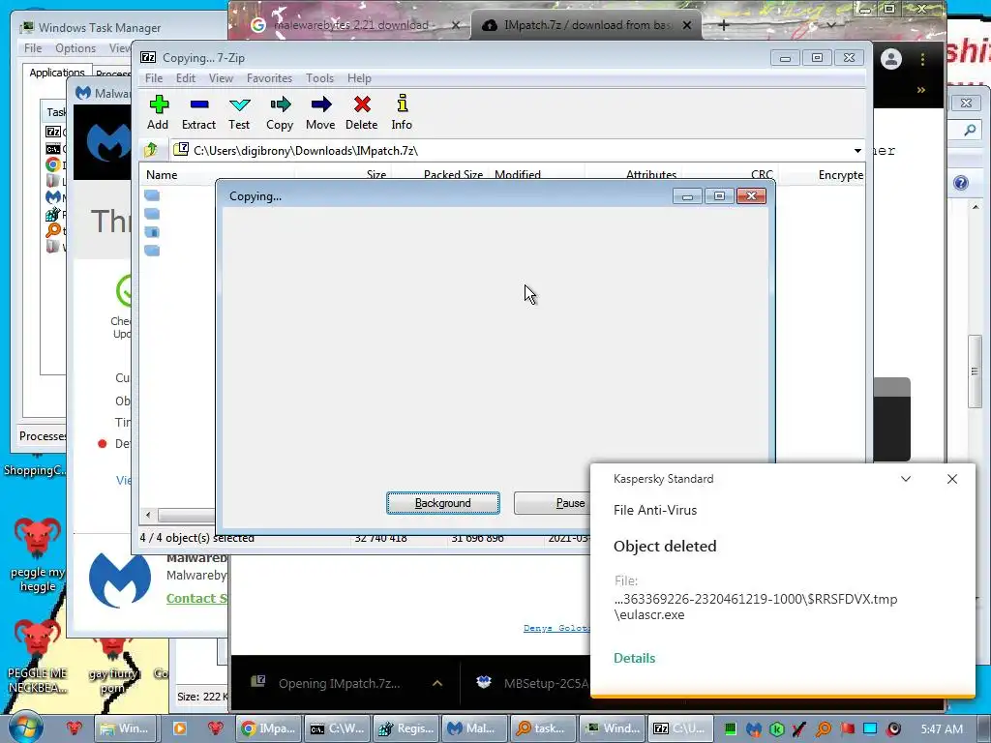Click the Windows Start orb

click(24, 728)
